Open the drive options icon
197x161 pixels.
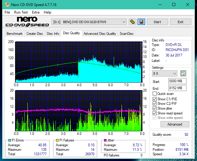point(132,22)
